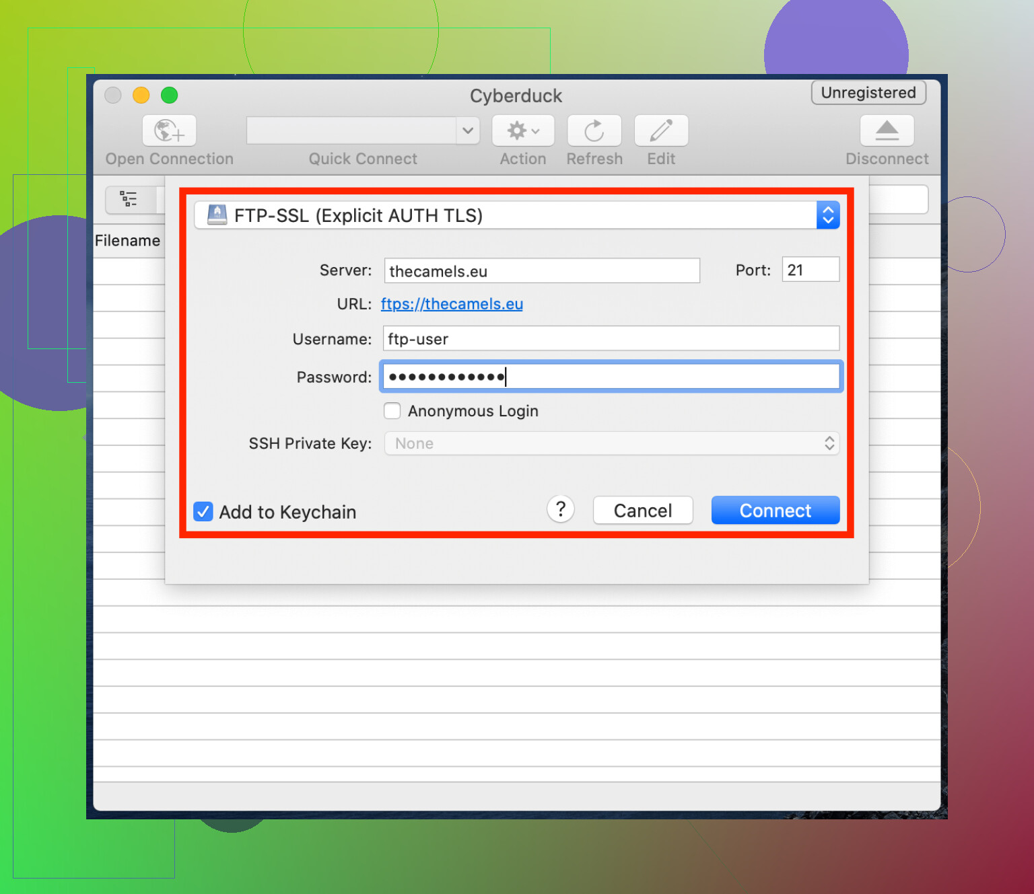Click the Unregistered badge

pyautogui.click(x=868, y=93)
